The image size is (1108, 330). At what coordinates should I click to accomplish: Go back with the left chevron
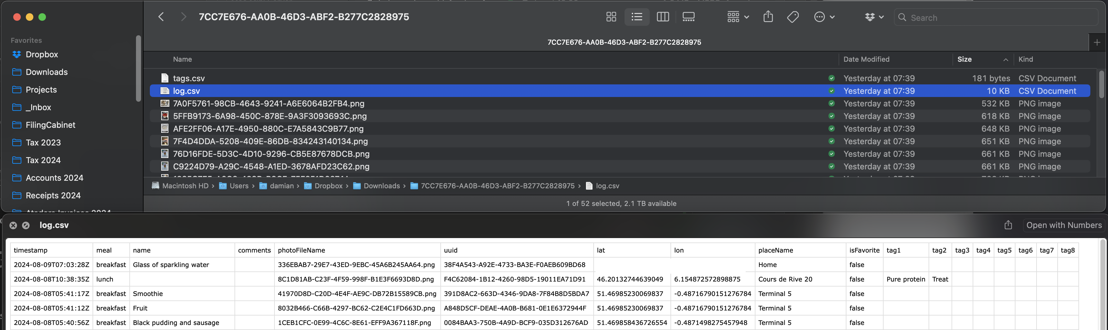click(161, 17)
